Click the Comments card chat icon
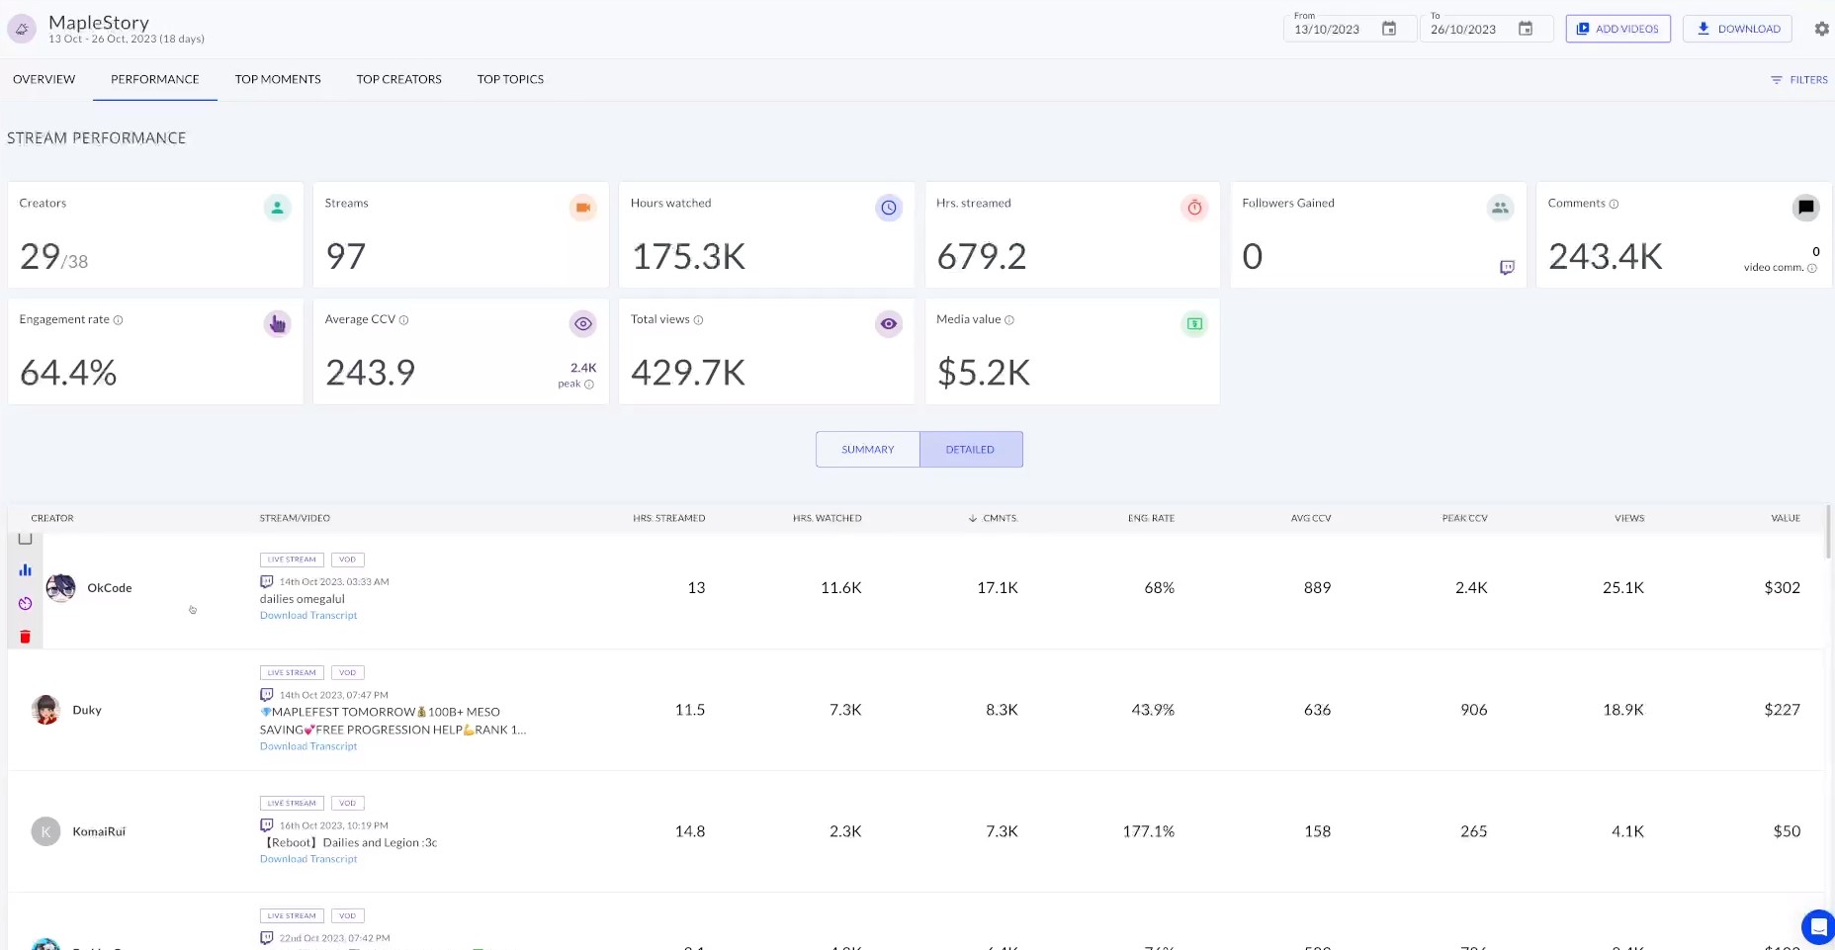The height and width of the screenshot is (950, 1835). point(1805,208)
